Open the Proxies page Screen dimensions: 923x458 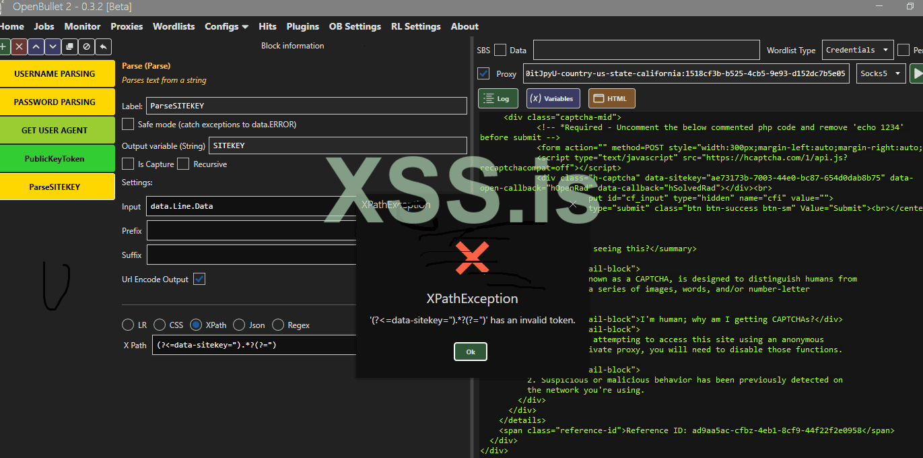coord(127,26)
